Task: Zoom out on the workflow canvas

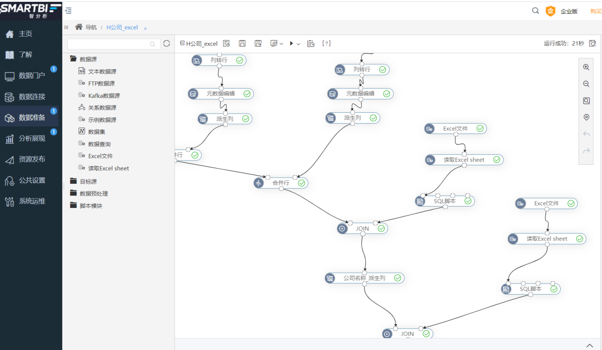Action: (x=586, y=84)
